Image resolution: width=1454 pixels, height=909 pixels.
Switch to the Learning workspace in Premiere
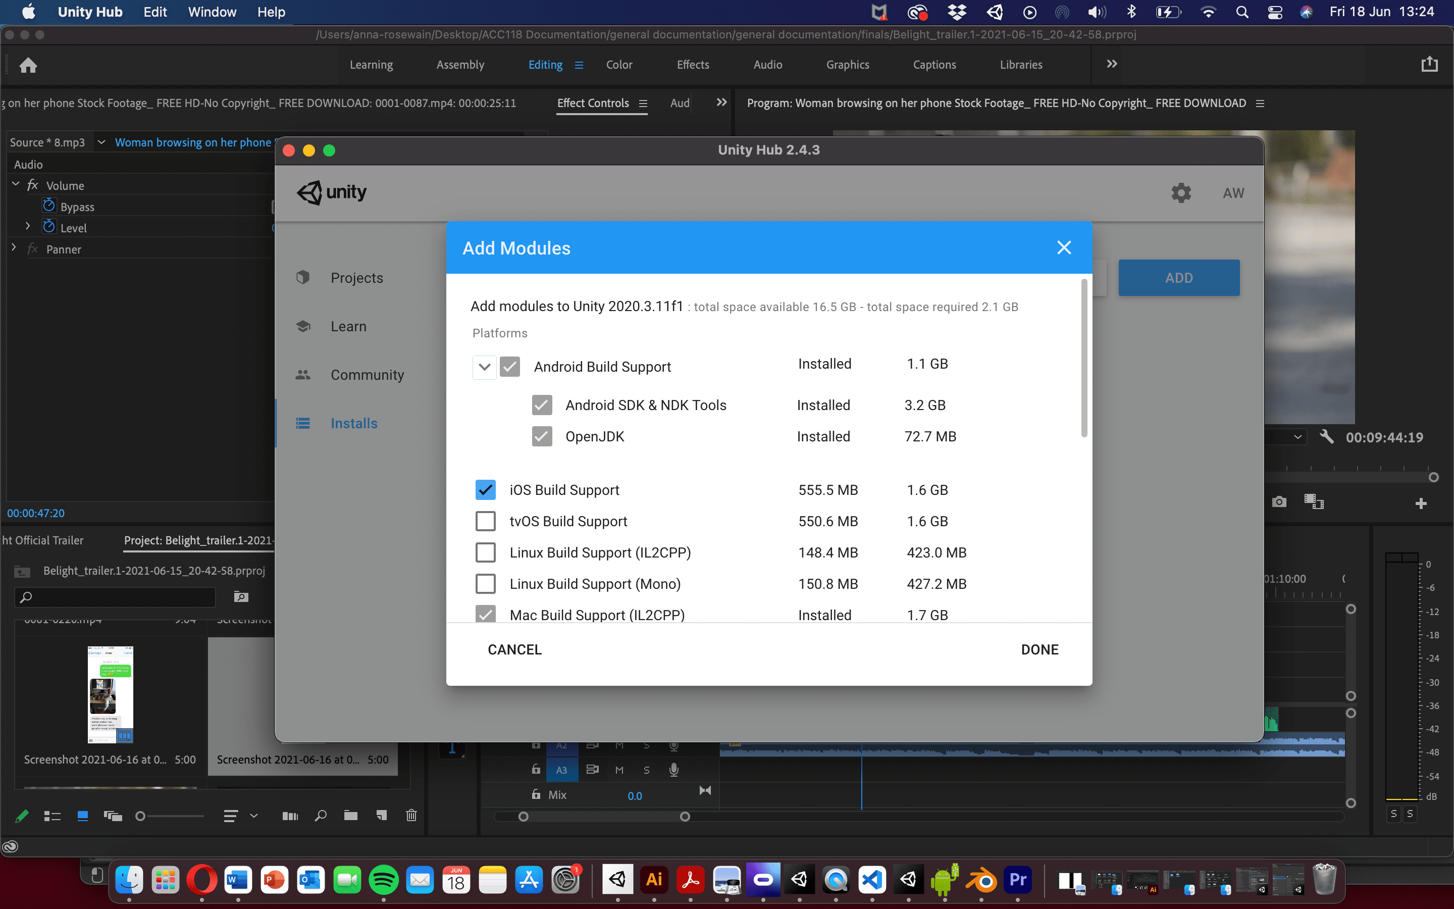pyautogui.click(x=371, y=64)
